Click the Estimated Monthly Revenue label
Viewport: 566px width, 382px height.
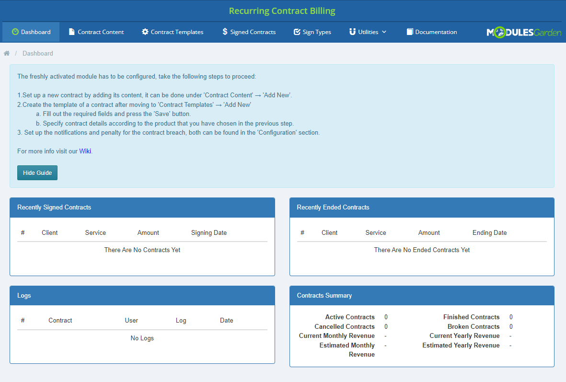347,350
